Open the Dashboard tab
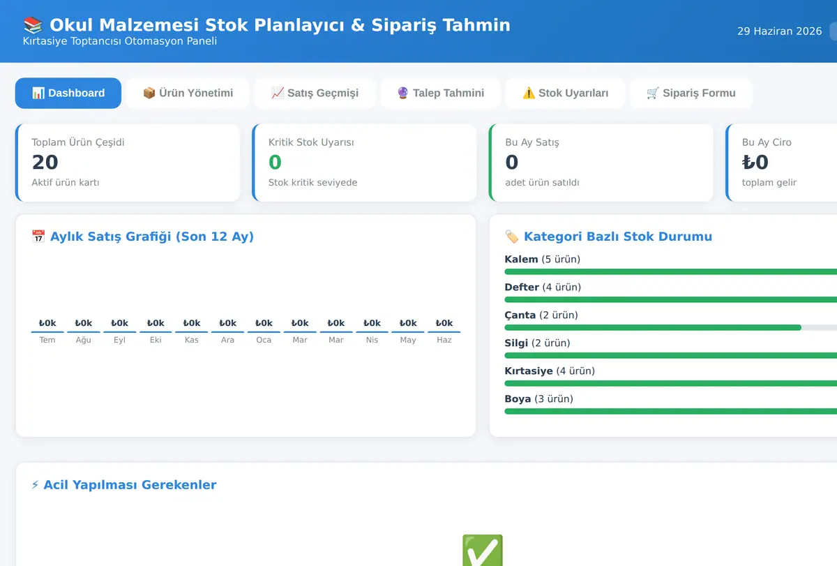837x566 pixels. click(x=68, y=93)
